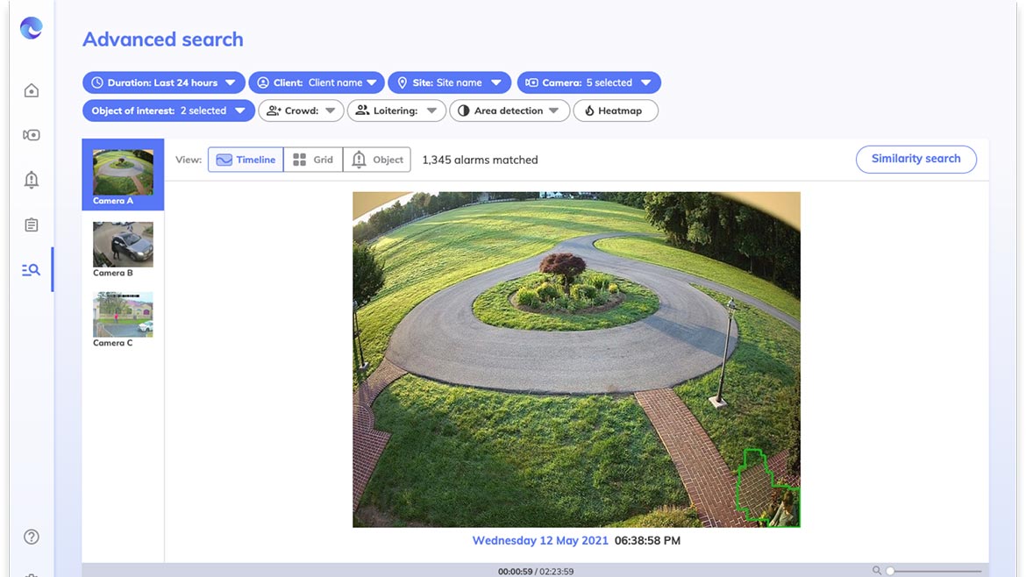
Task: Click the magnifier icon beside the zoom slider
Action: click(876, 571)
